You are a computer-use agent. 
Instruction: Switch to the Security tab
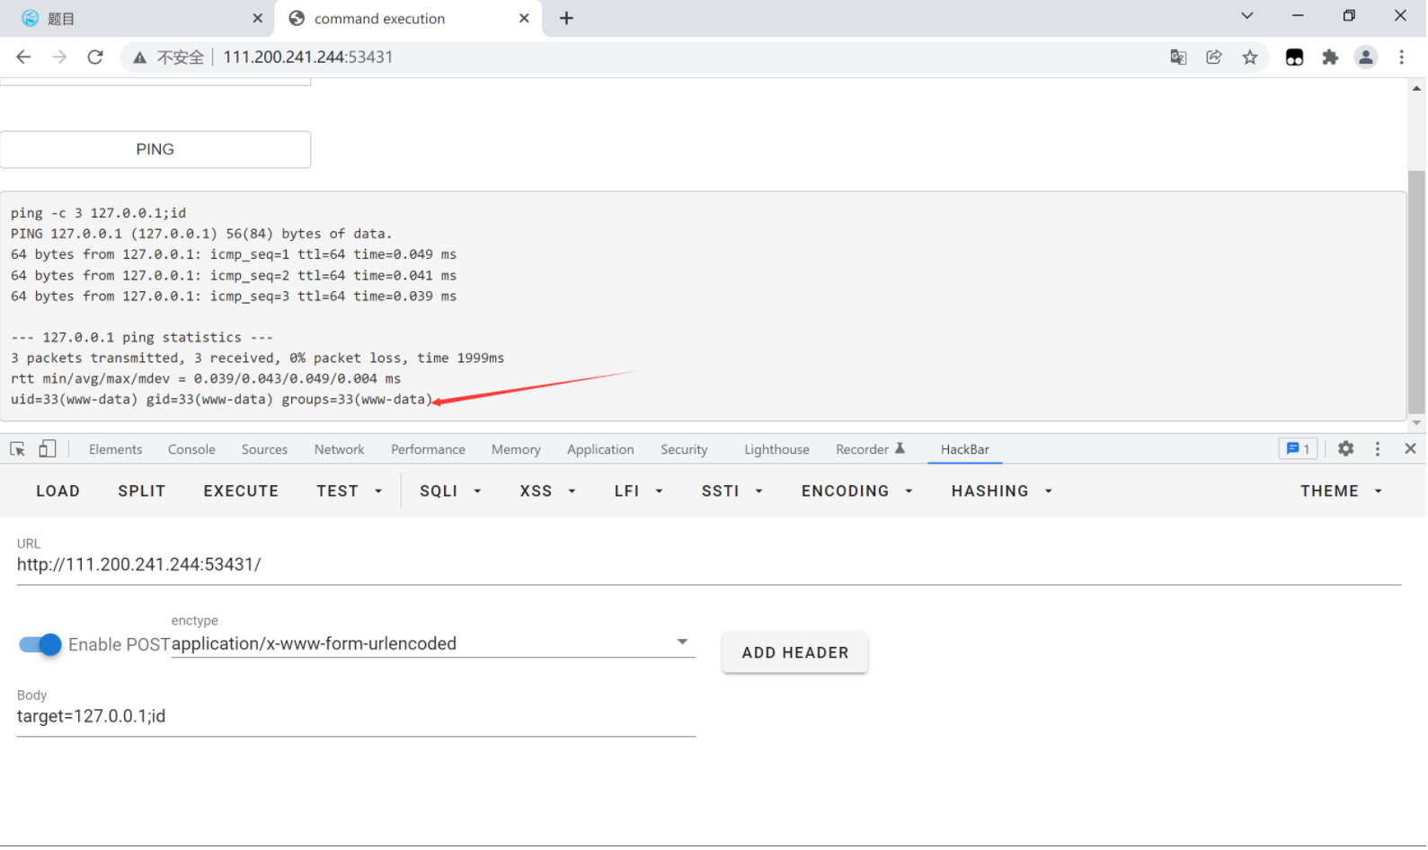[x=684, y=449]
